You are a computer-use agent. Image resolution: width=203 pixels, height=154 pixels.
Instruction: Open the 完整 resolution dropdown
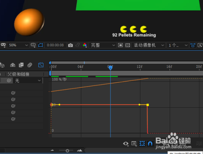pos(102,45)
